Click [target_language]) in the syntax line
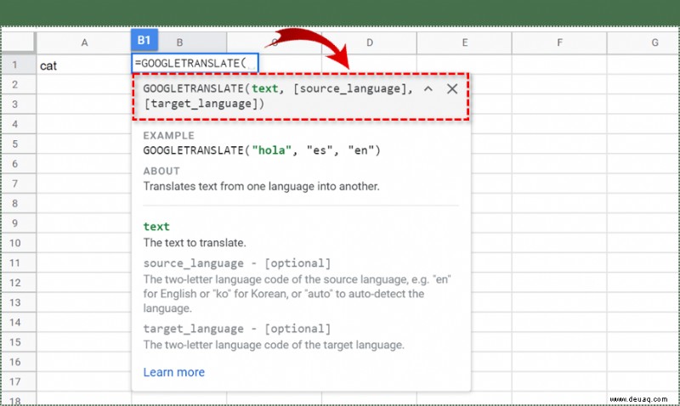Screen dimensions: 680x406 pyautogui.click(x=204, y=104)
